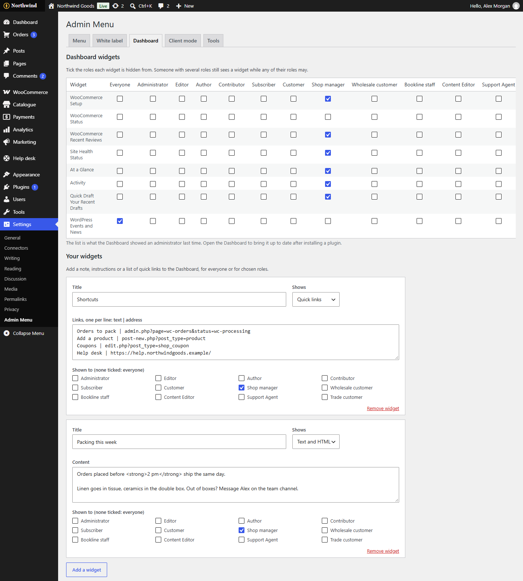This screenshot has width=523, height=581.
Task: Click the Appearance paintbrush icon
Action: [x=7, y=175]
